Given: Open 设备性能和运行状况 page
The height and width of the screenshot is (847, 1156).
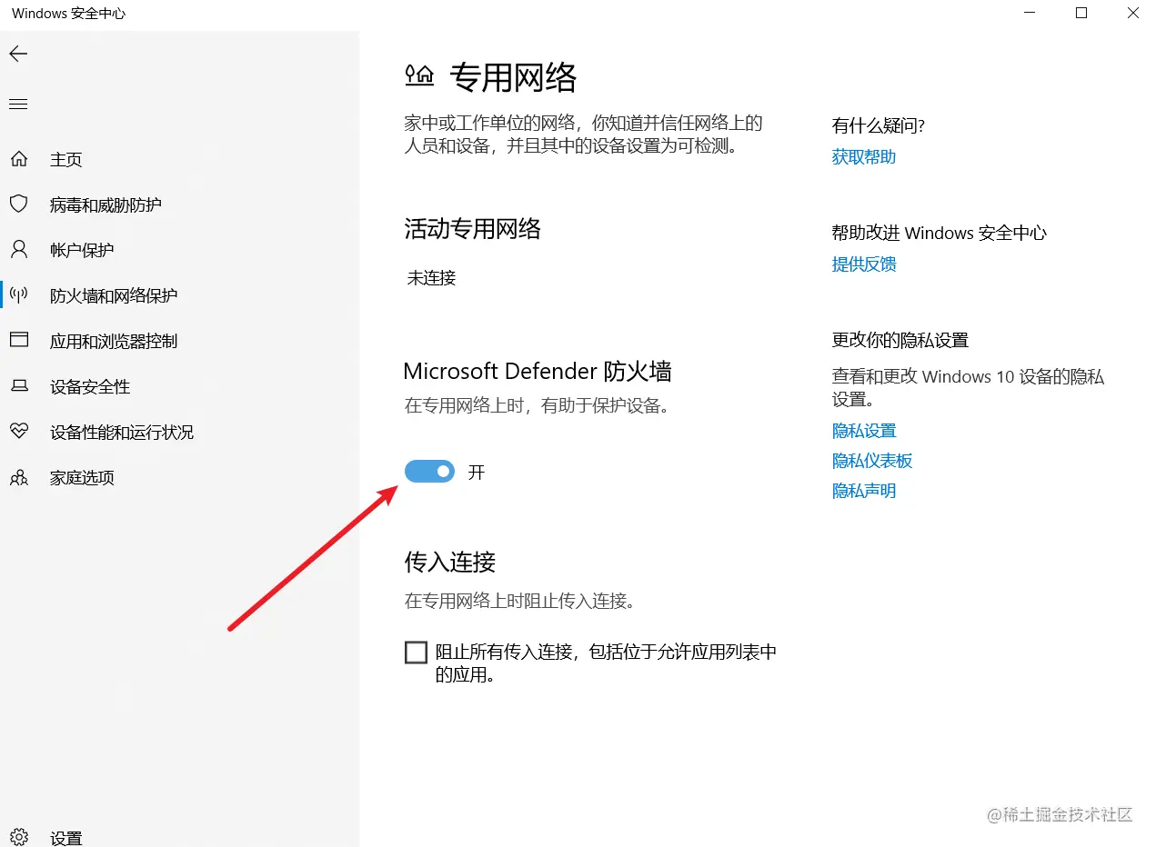Looking at the screenshot, I should click(x=122, y=433).
